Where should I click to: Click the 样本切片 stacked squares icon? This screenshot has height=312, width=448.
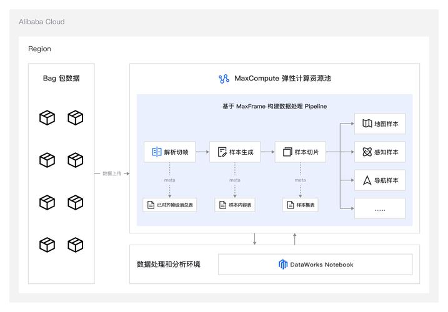click(287, 152)
